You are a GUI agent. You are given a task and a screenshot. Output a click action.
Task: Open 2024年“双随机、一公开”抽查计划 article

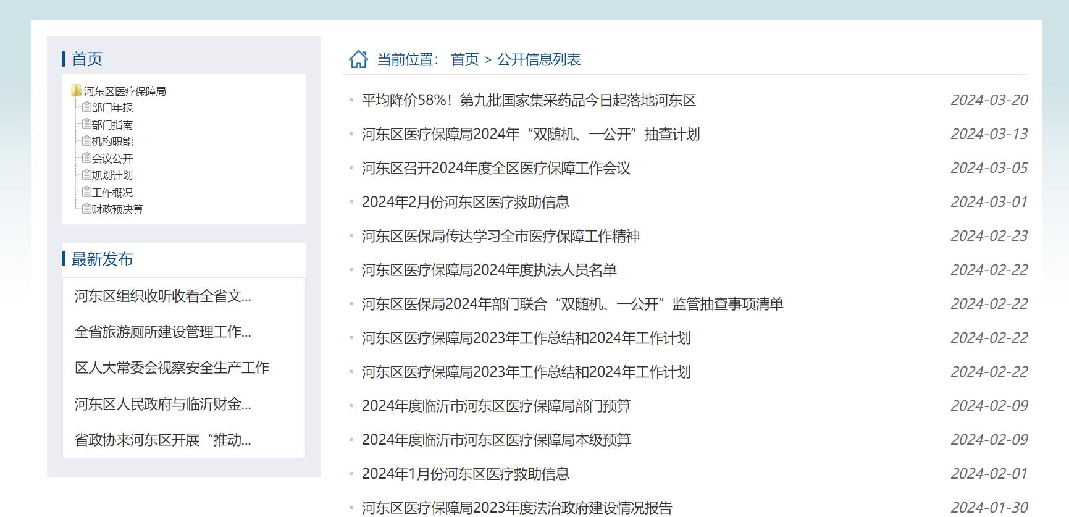(x=530, y=134)
